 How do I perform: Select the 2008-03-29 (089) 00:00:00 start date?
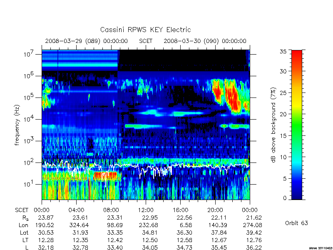87,41
